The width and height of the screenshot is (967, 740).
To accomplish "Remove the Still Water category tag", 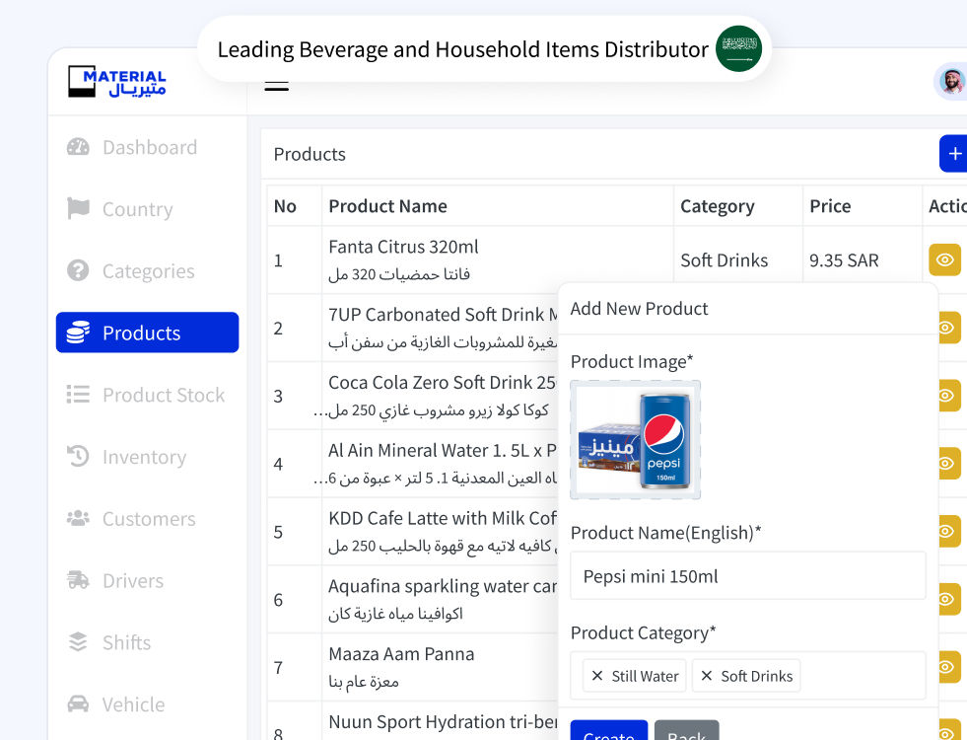I will tap(597, 676).
